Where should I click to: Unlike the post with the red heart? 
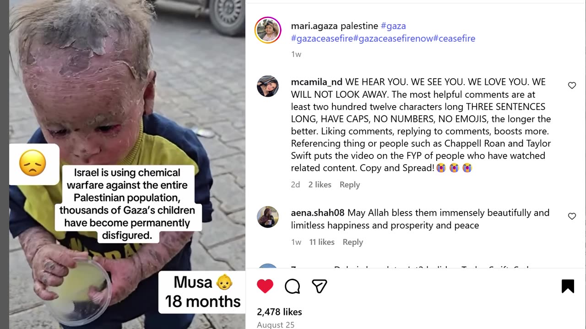pos(265,287)
